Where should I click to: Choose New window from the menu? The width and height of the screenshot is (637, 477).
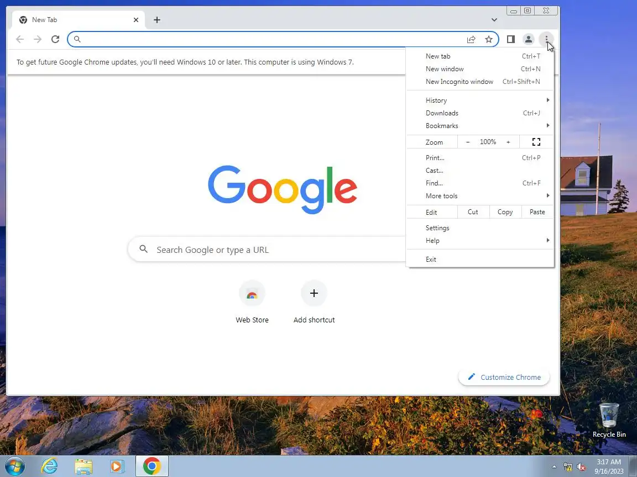click(480, 69)
